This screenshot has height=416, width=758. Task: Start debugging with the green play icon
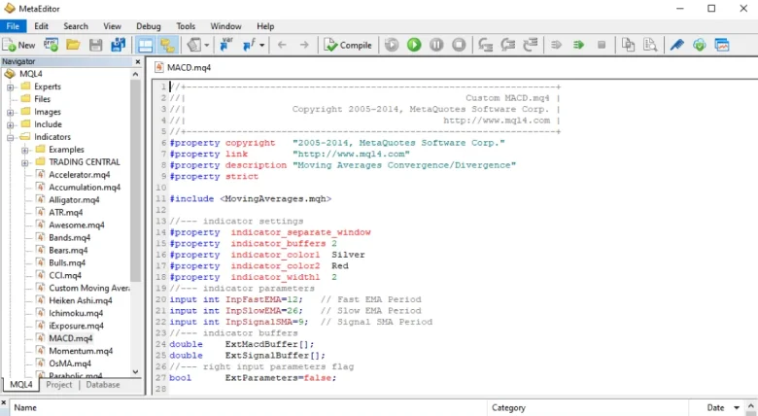pyautogui.click(x=413, y=45)
